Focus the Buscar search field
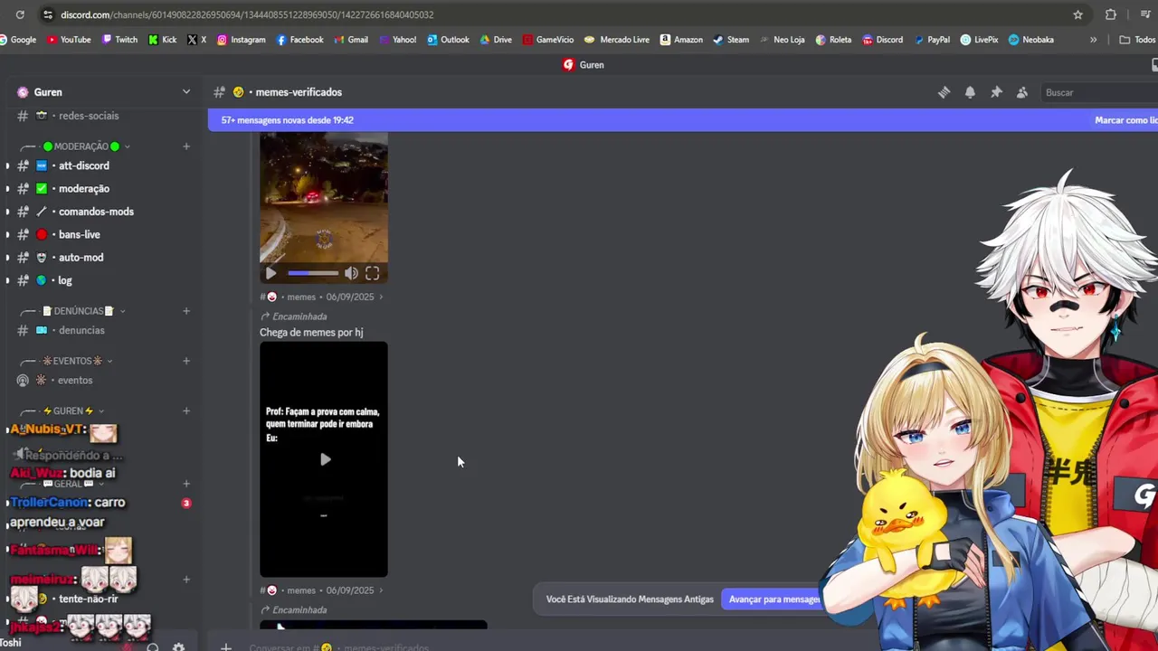Screen dimensions: 1158x651 click(x=1099, y=92)
